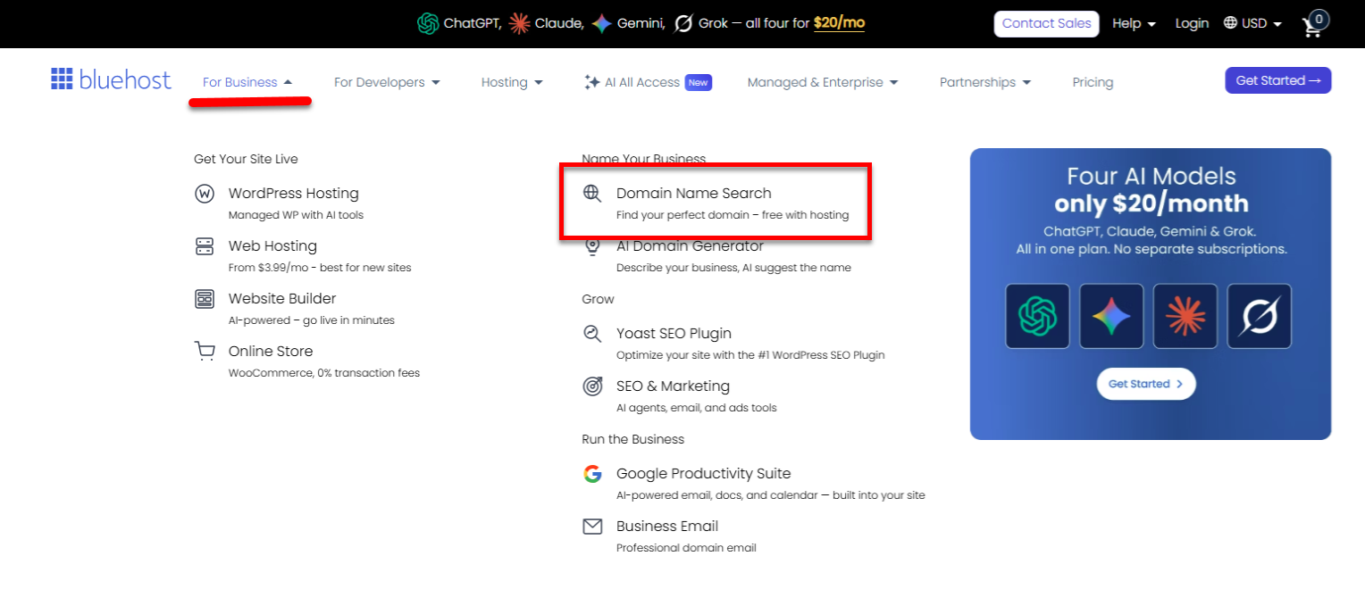
Task: Open AI Domain Generator
Action: (690, 246)
